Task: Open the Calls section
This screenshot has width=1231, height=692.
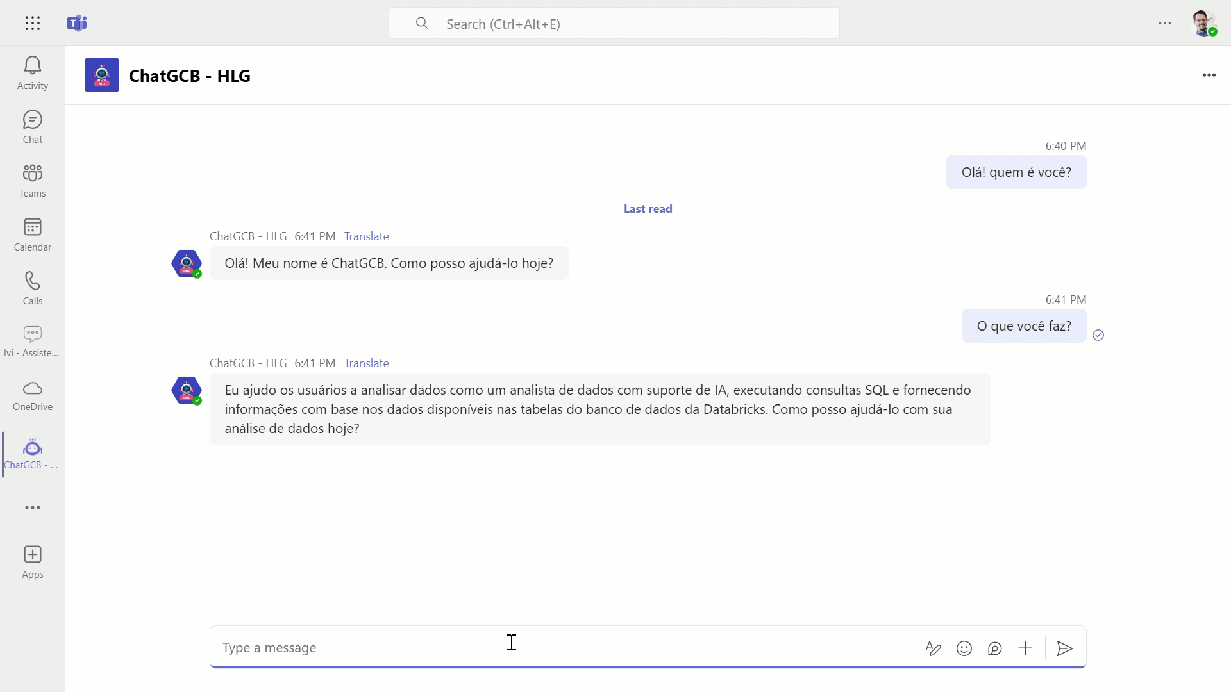Action: [32, 286]
